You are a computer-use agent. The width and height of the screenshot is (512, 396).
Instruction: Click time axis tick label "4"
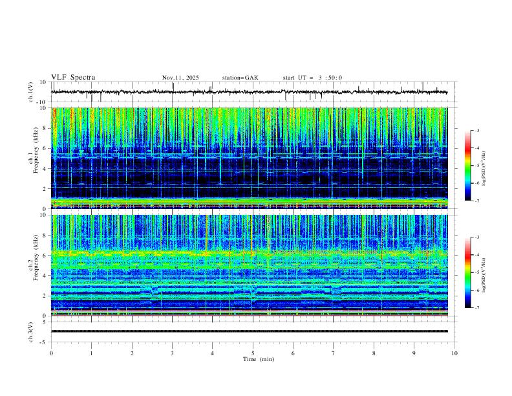point(212,353)
